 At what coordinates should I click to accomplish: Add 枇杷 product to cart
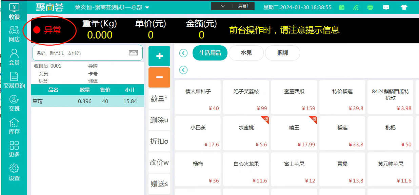coord(391,133)
